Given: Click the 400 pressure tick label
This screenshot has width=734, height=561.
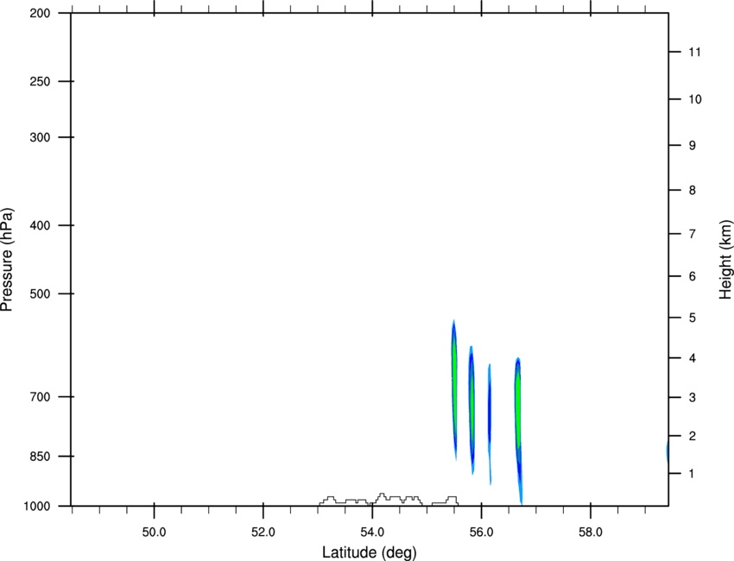Looking at the screenshot, I should [x=40, y=225].
